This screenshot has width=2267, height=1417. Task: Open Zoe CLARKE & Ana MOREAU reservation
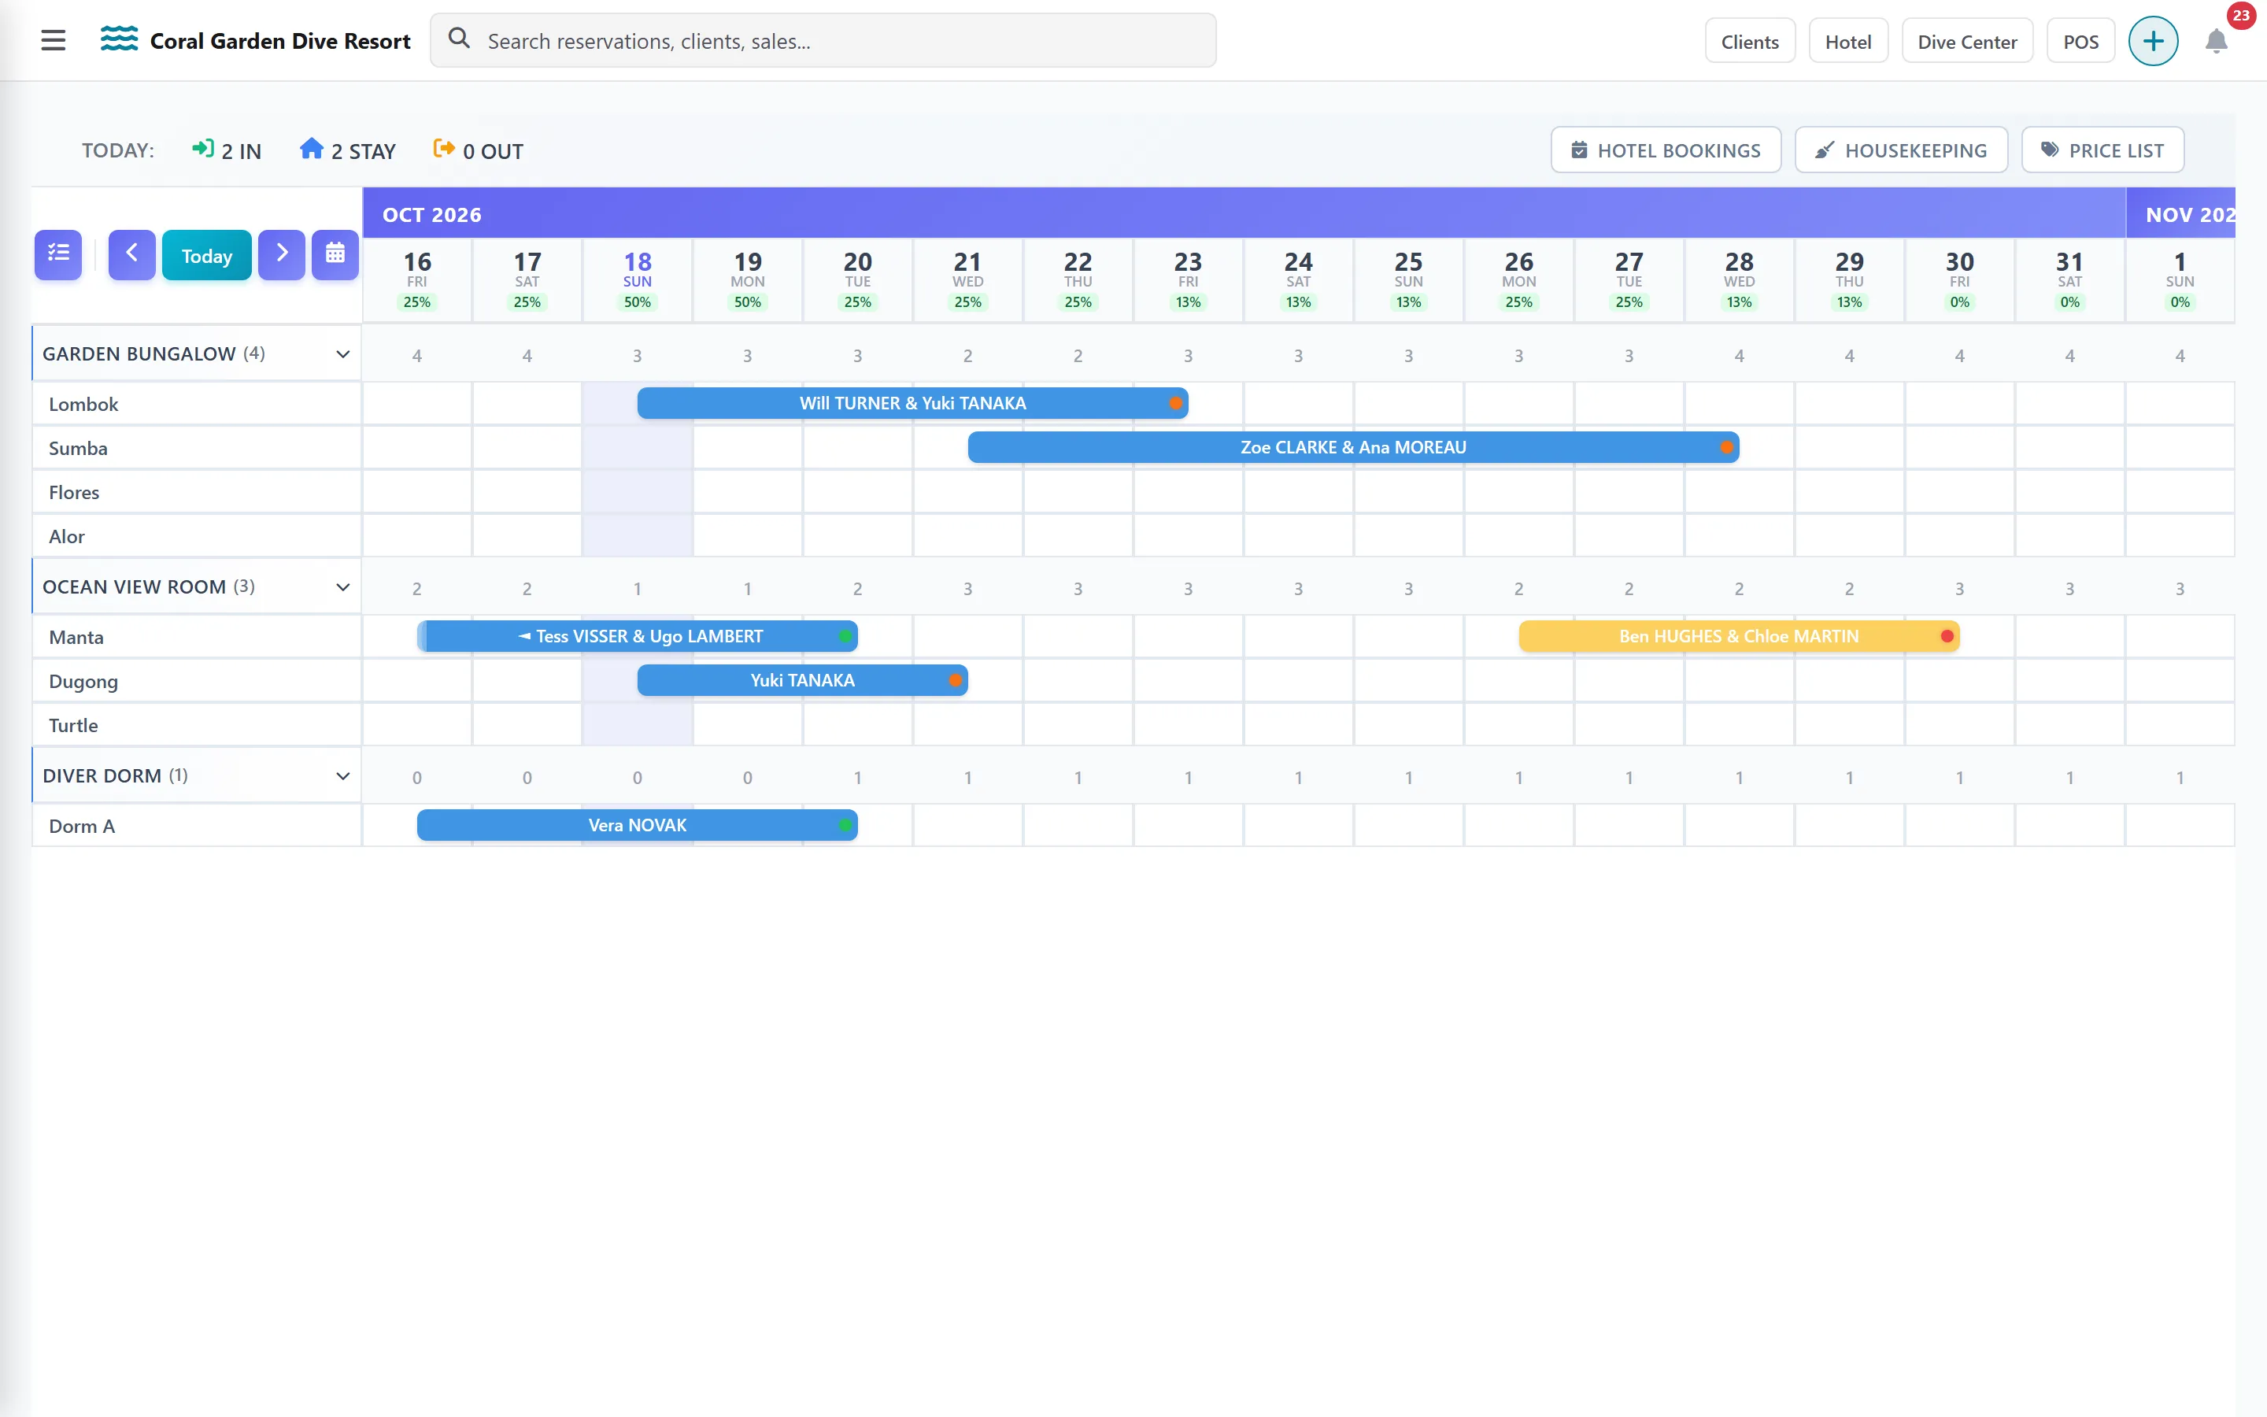[1352, 447]
